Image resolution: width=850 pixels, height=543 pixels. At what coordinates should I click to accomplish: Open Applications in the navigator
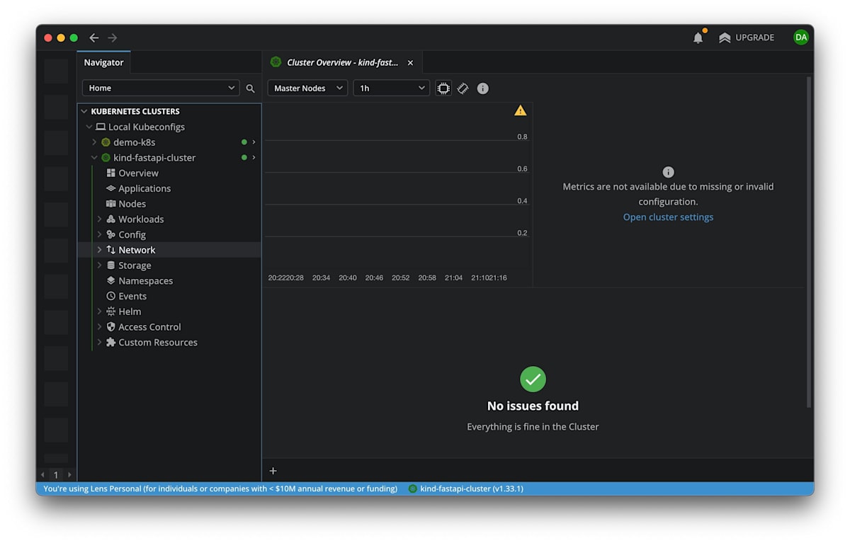[144, 188]
